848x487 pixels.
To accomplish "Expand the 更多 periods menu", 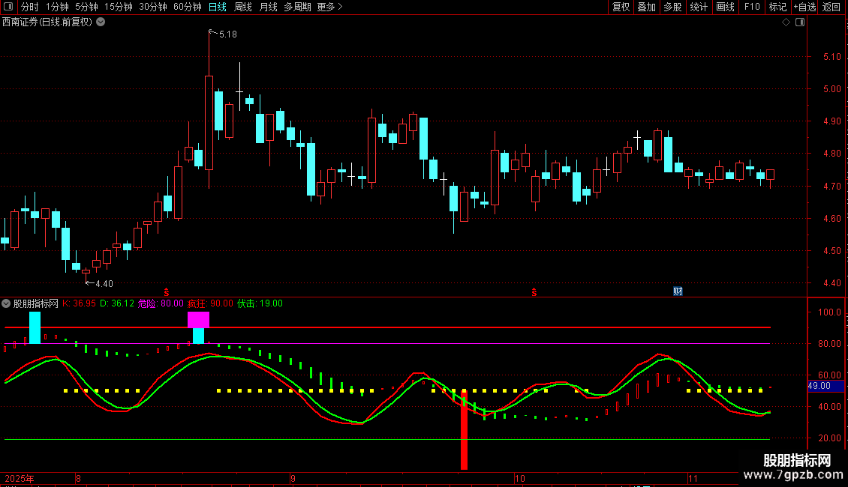I will click(329, 7).
